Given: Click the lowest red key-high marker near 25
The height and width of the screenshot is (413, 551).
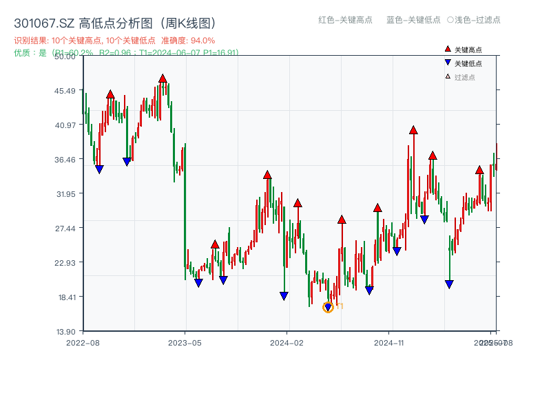Looking at the screenshot, I should tap(215, 244).
